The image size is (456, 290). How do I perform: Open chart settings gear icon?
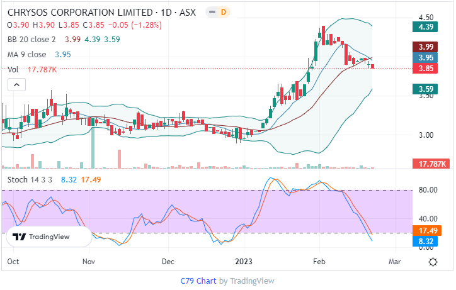pos(433,261)
